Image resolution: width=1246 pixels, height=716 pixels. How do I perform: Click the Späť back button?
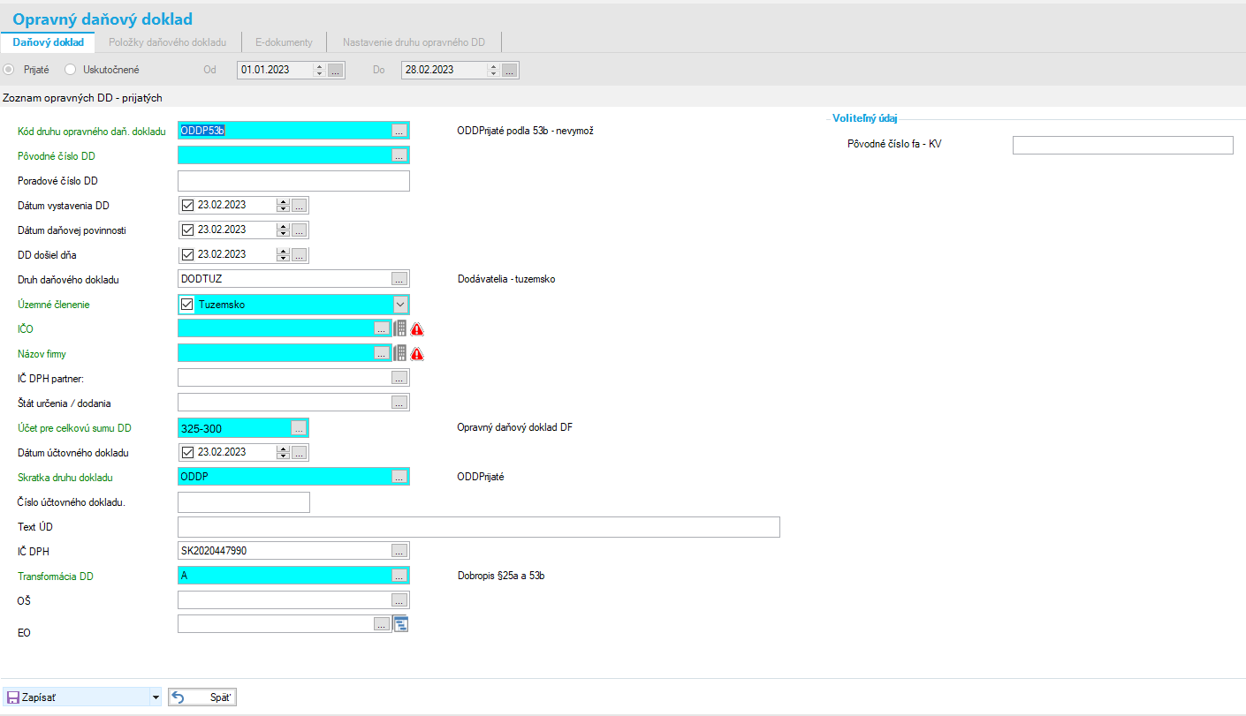tap(202, 697)
